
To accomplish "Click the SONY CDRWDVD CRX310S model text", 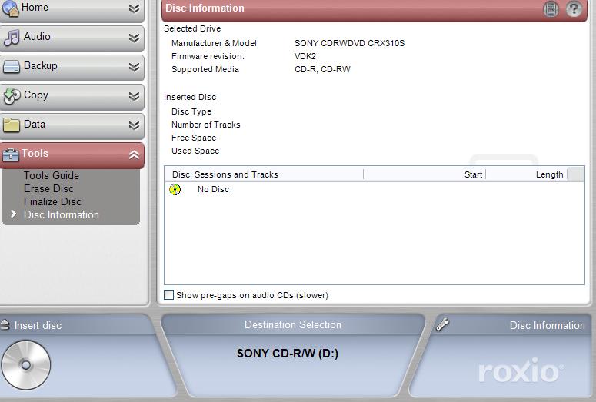I will coord(349,43).
